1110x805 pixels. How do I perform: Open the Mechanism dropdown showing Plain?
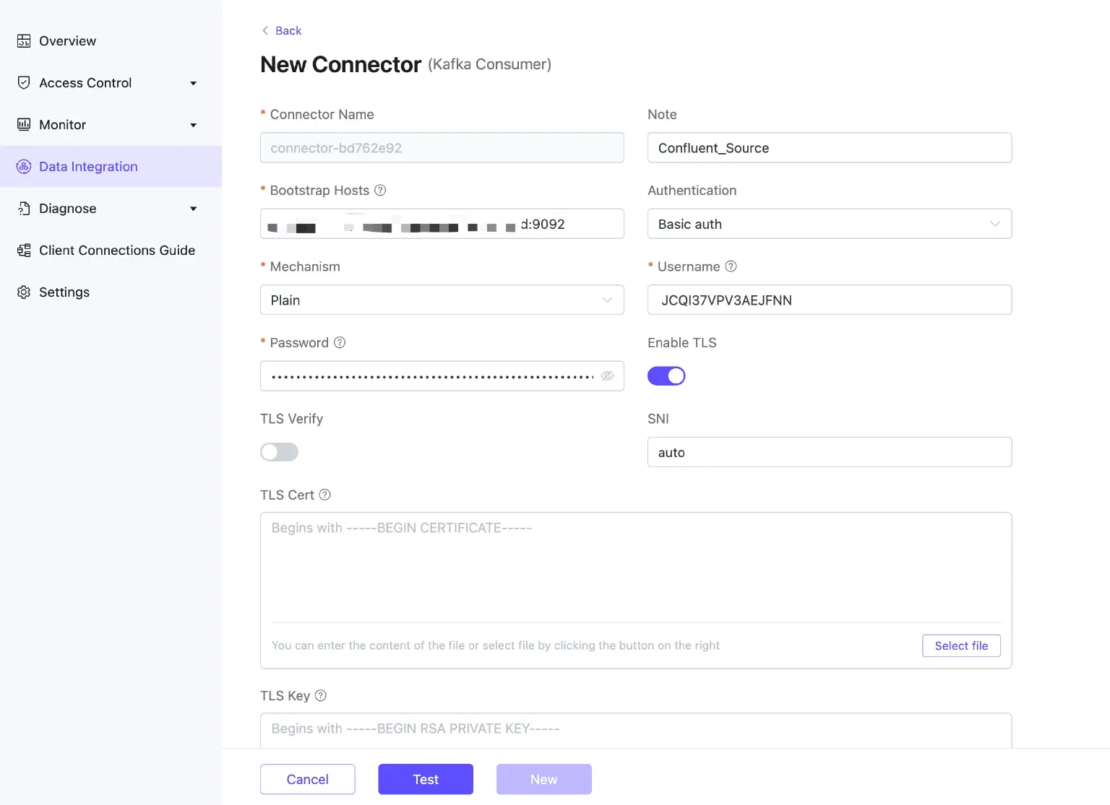click(442, 300)
